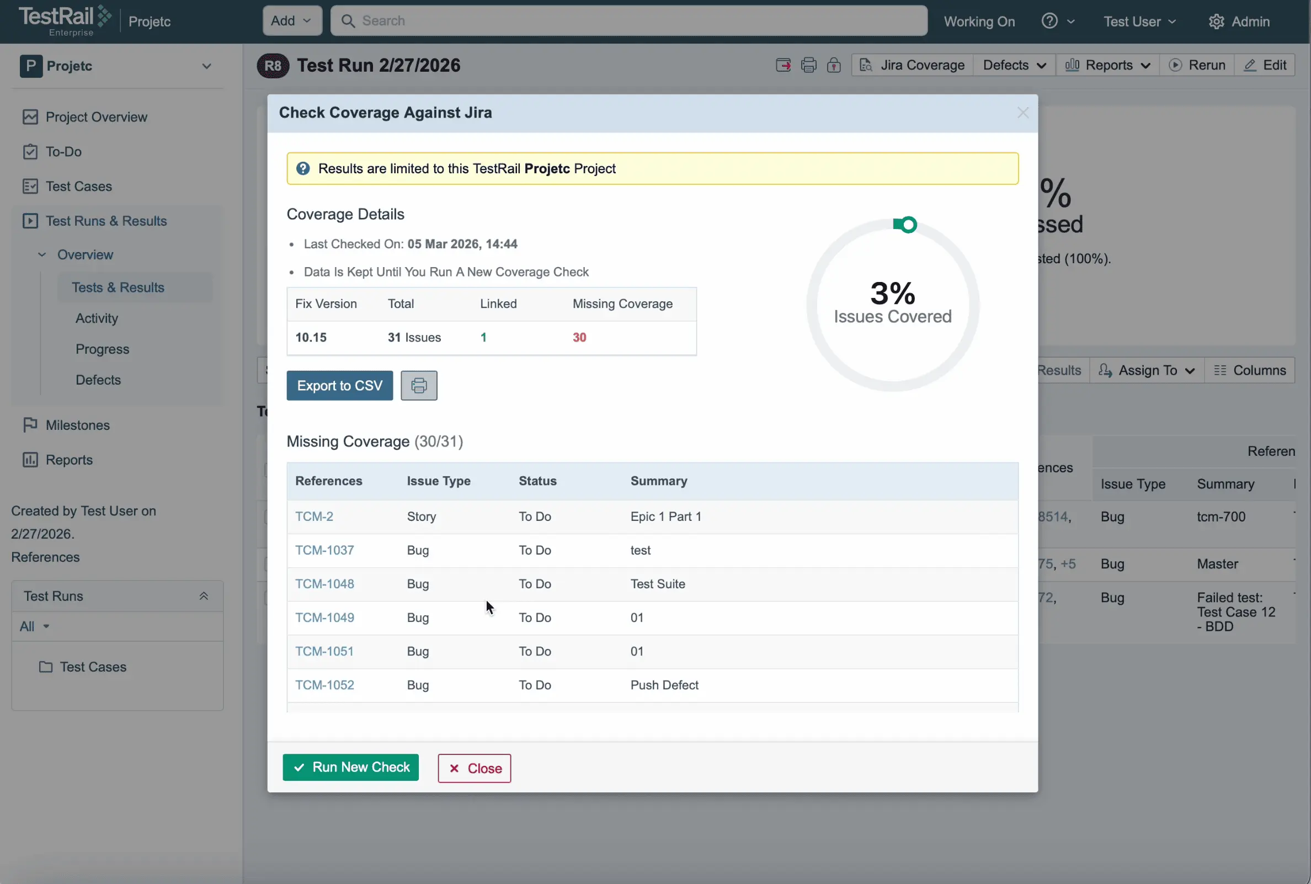Click the info icon in yellow notice
This screenshot has height=884, width=1311.
tap(303, 168)
